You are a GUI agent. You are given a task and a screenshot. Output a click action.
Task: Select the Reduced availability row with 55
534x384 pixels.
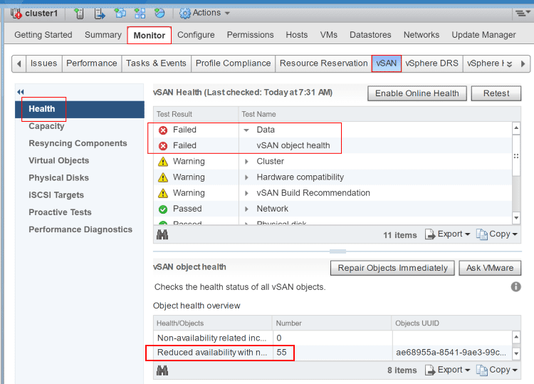click(x=333, y=353)
